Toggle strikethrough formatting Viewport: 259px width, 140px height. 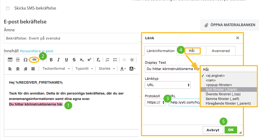click(74, 60)
